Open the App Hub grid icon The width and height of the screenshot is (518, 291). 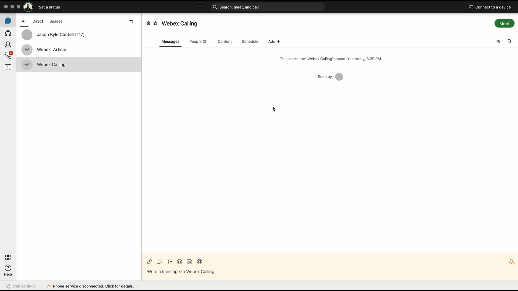click(8, 257)
